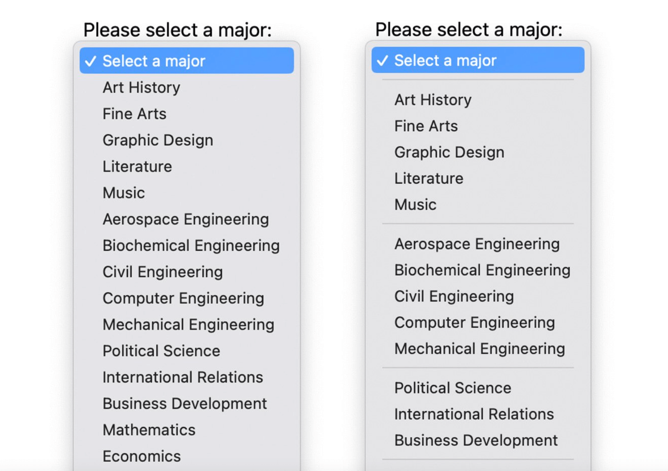Pick "International Relations" on the left
668x471 pixels.
pyautogui.click(x=182, y=377)
